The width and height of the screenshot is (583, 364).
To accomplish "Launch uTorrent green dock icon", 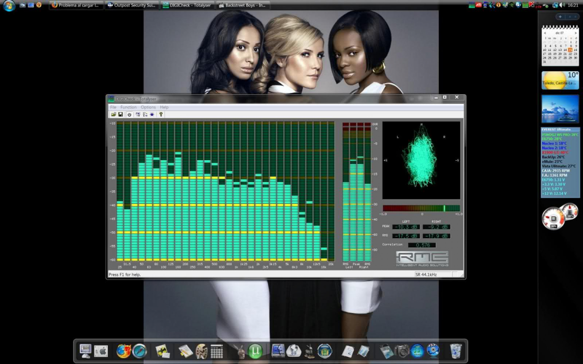I will coord(255,351).
